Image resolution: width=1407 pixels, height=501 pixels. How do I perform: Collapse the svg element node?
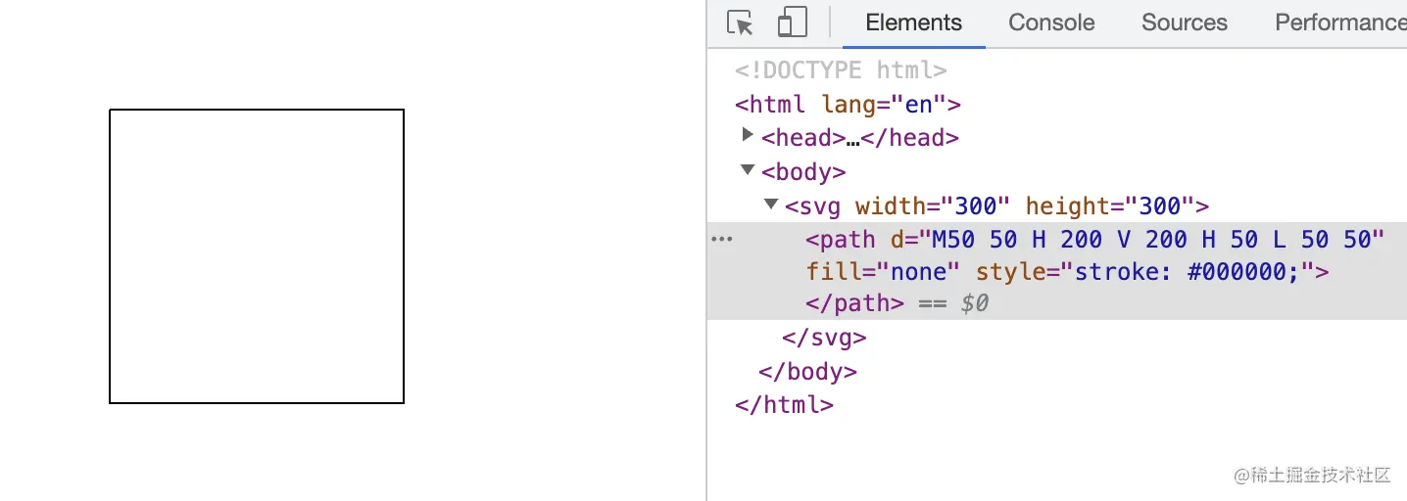tap(771, 204)
